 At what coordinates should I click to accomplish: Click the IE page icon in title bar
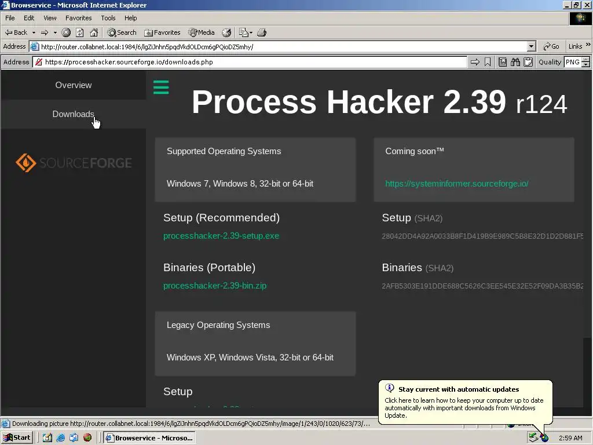tap(5, 5)
